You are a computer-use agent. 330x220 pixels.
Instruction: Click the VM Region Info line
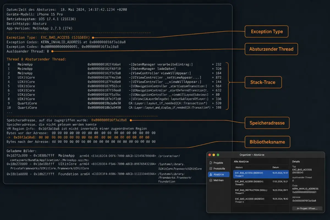tap(77, 128)
